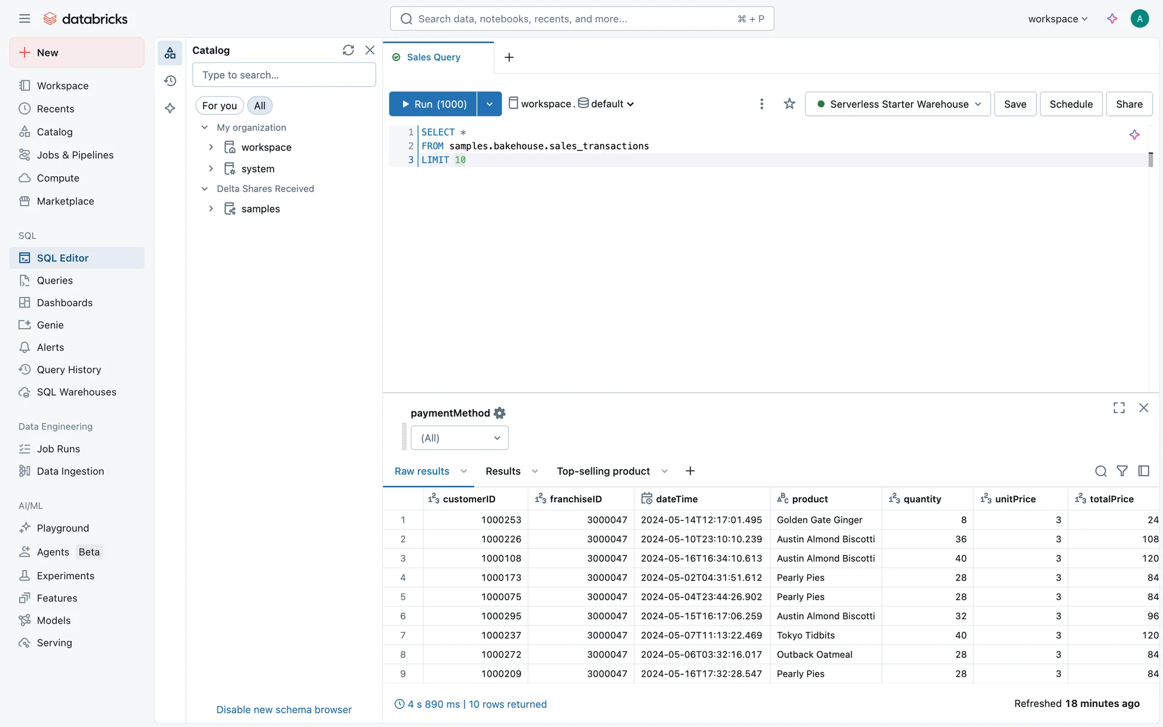1163x727 pixels.
Task: Open query history icon in side rail
Action: [170, 81]
